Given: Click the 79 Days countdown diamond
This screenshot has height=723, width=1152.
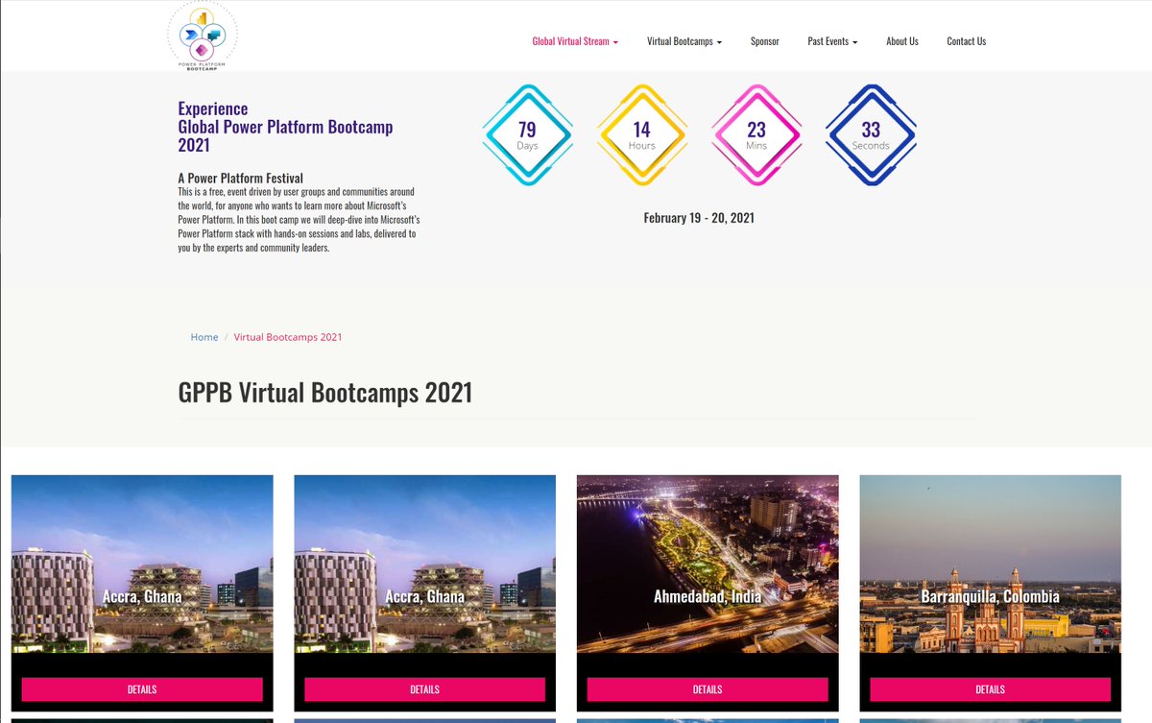Looking at the screenshot, I should coord(527,134).
